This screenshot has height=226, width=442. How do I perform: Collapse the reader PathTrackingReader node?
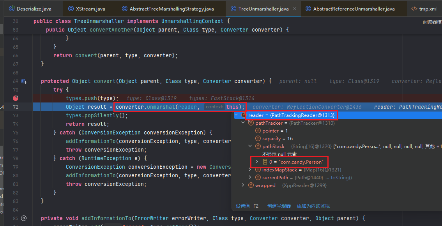[236, 115]
